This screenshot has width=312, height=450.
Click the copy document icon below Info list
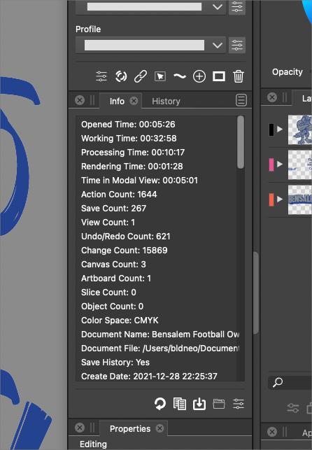[x=180, y=404]
